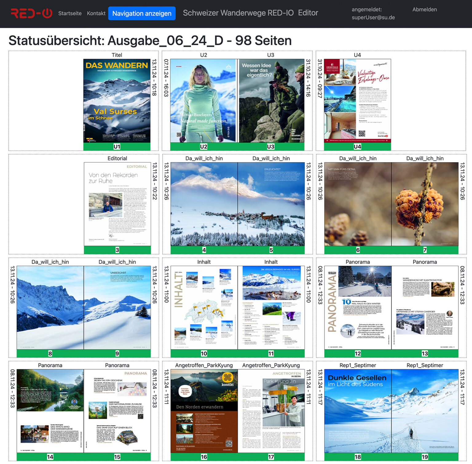Image resolution: width=472 pixels, height=464 pixels.
Task: Open the Startseite link
Action: [x=70, y=13]
